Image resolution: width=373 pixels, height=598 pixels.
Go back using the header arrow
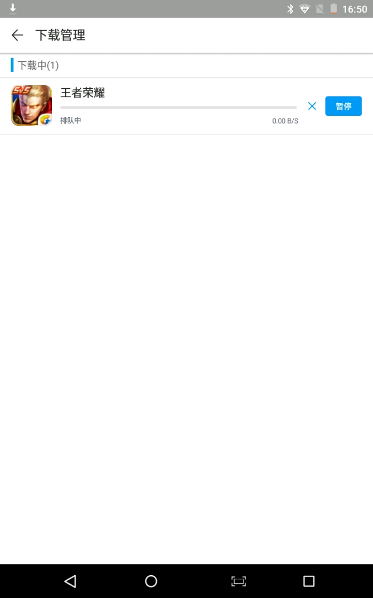click(18, 35)
